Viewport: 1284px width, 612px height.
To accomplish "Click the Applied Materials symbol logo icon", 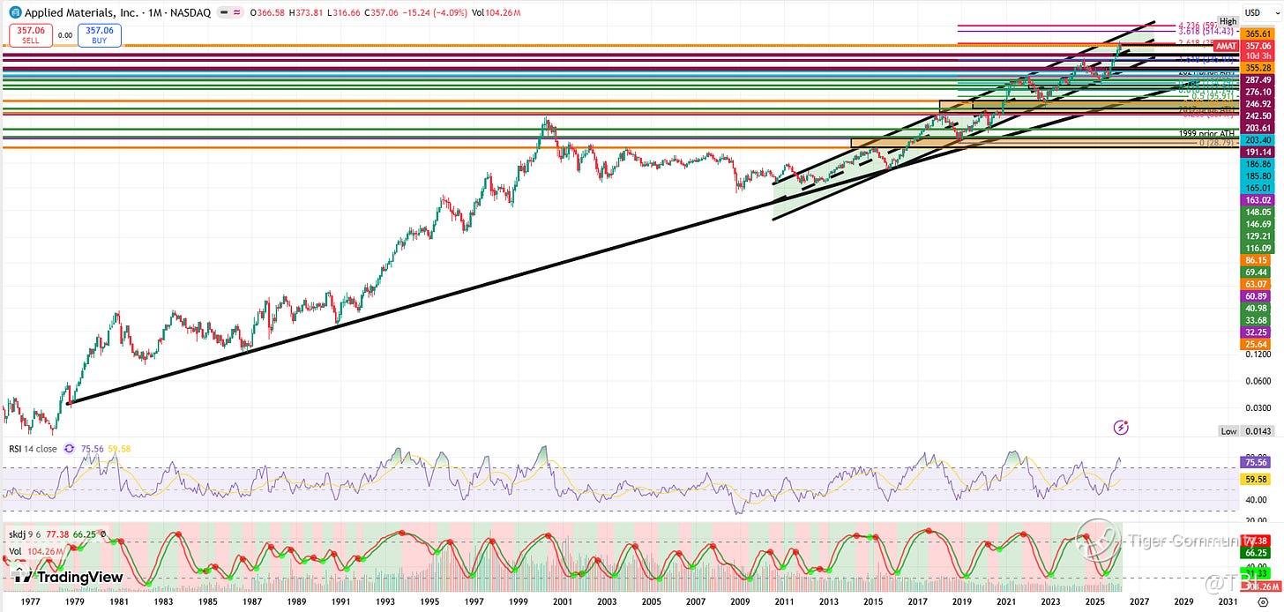I will tap(16, 12).
